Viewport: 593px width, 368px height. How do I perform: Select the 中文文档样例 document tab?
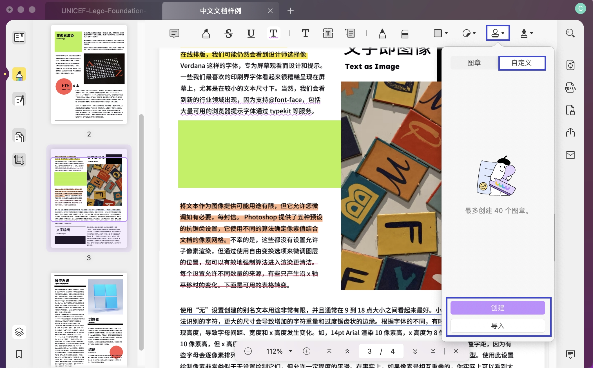click(x=220, y=11)
